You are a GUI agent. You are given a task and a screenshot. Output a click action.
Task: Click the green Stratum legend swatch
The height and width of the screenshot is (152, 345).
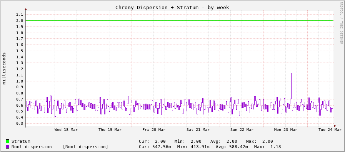7,141
